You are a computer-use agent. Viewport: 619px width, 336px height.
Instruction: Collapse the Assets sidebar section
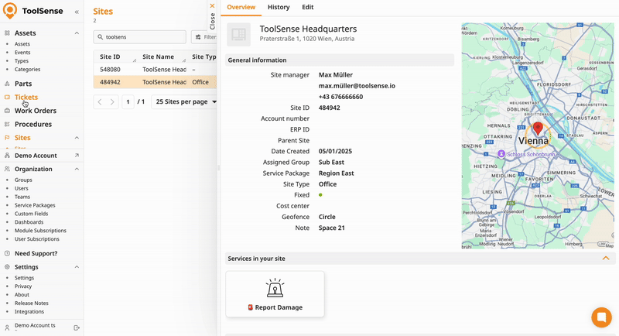[77, 33]
